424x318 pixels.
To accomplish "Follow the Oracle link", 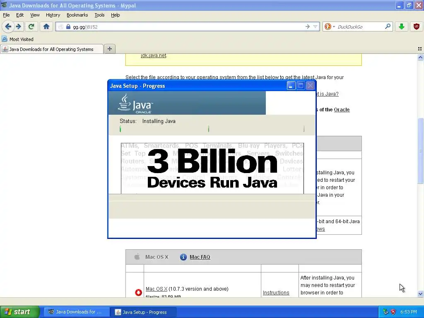I will (342, 109).
